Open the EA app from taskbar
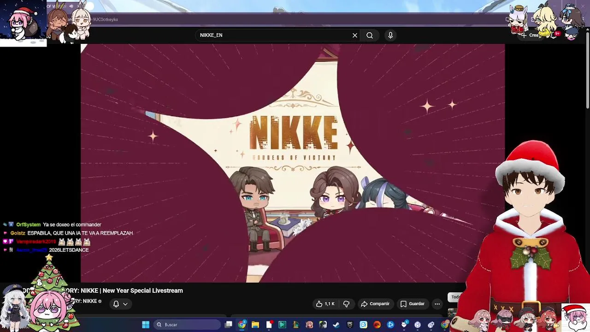The image size is (590, 332). click(377, 325)
